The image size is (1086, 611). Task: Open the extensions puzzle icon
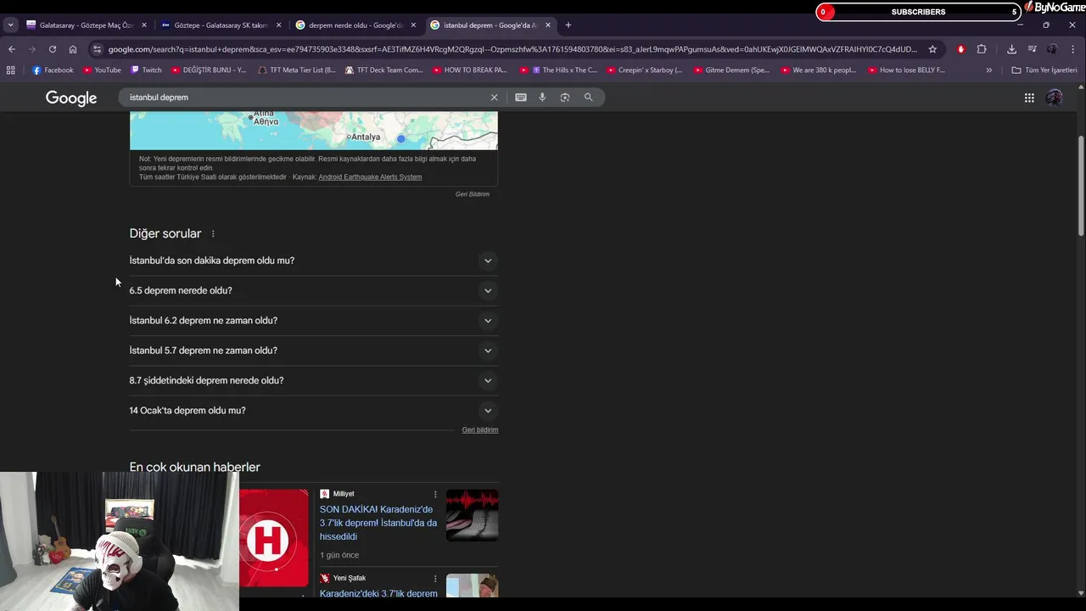pos(982,49)
